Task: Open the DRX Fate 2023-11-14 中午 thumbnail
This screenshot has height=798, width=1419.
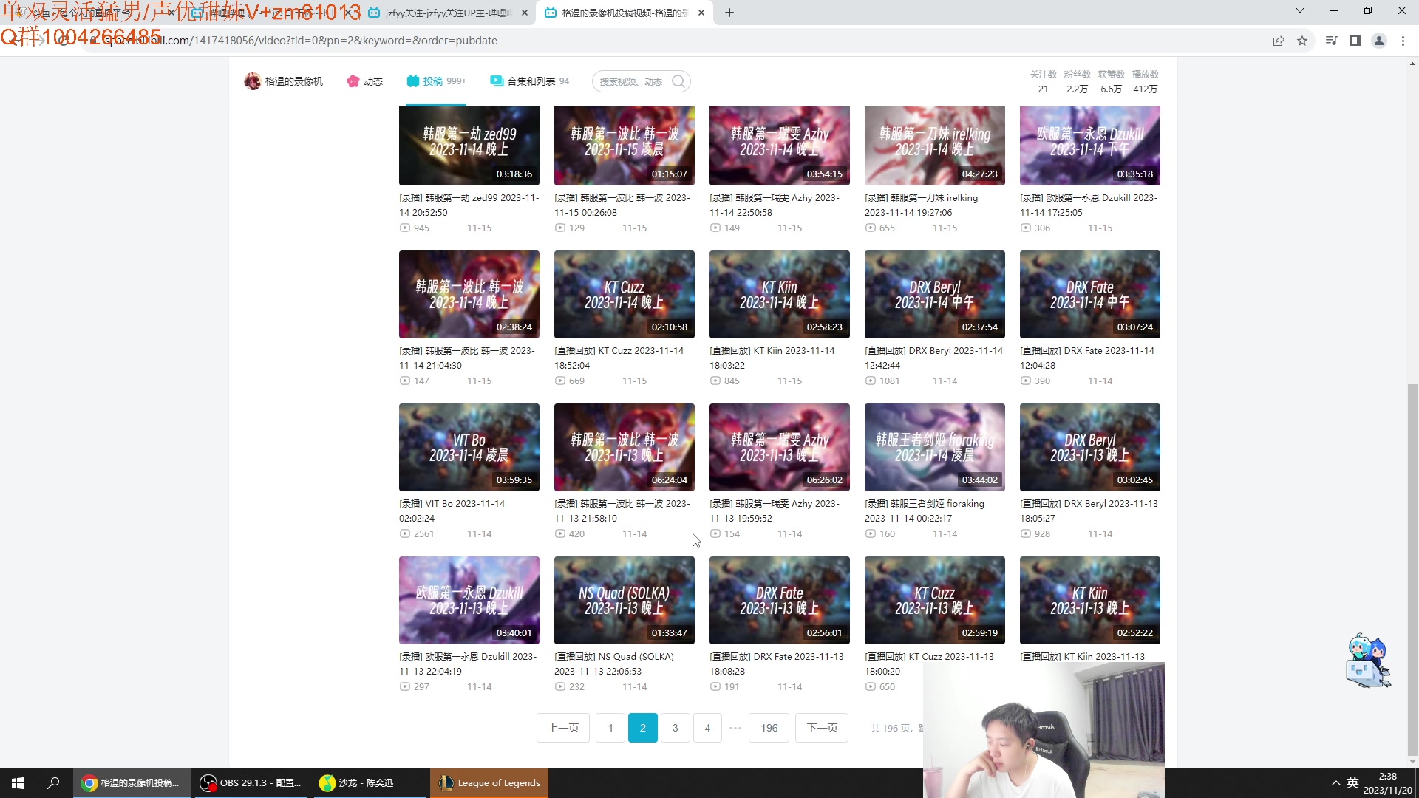Action: (x=1090, y=294)
